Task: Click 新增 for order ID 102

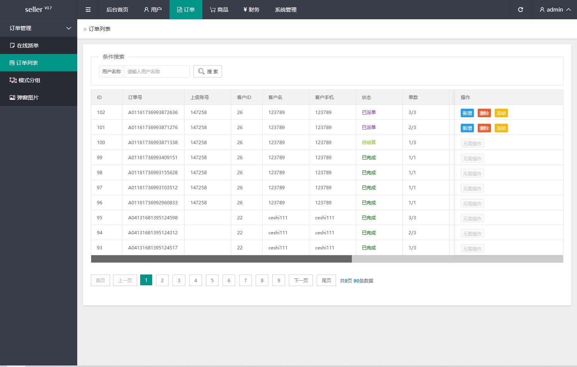Action: click(467, 113)
